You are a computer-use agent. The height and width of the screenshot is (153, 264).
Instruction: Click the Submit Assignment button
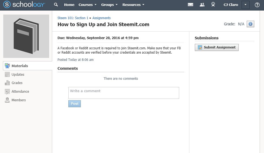point(216,47)
